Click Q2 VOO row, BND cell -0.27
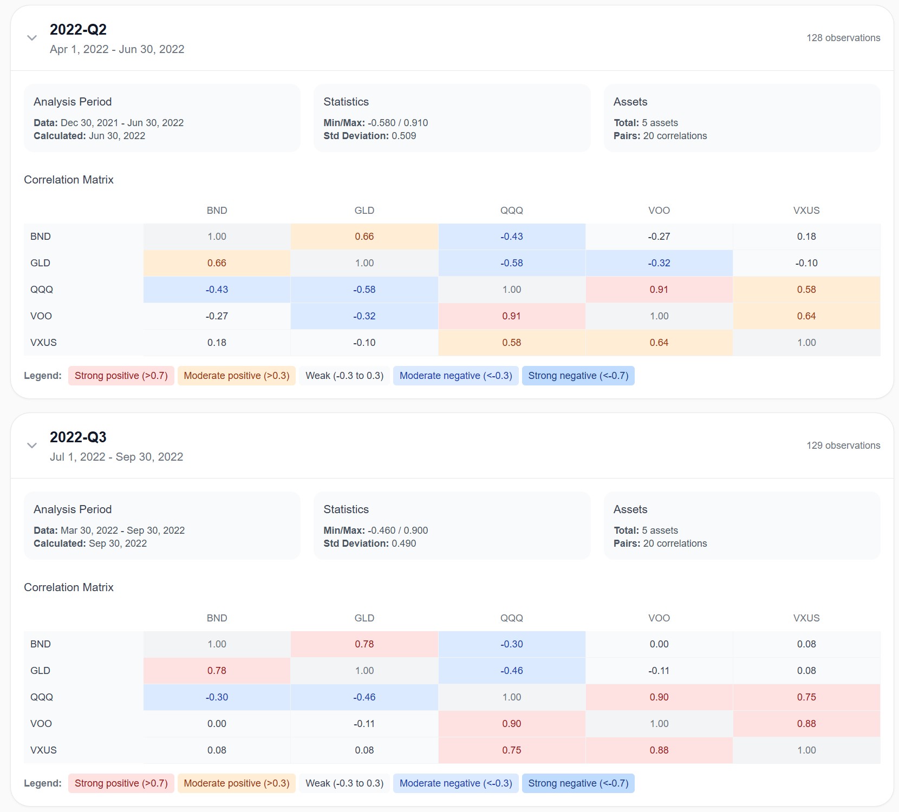This screenshot has width=899, height=812. (217, 316)
